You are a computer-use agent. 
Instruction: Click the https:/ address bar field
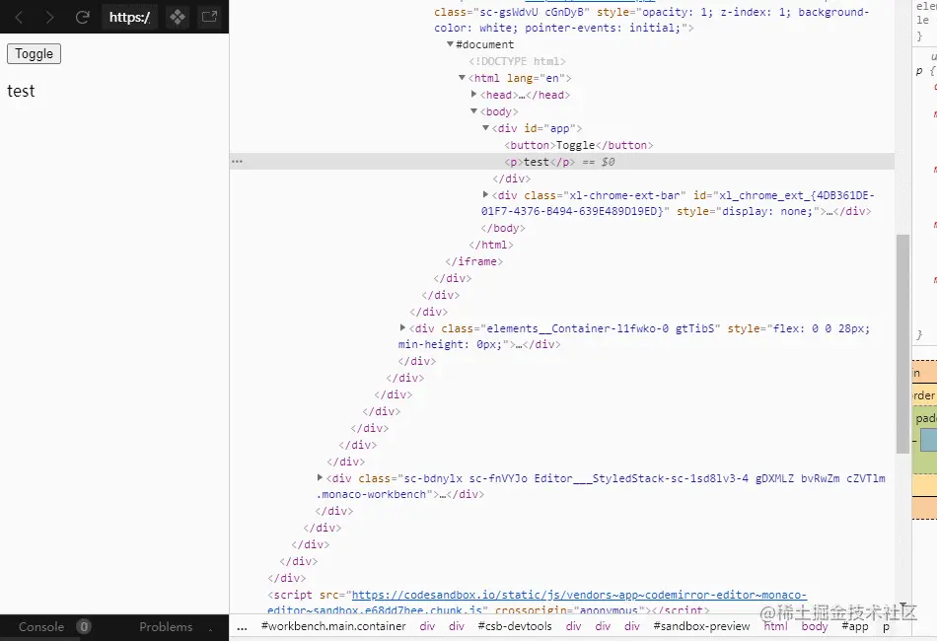coord(129,18)
